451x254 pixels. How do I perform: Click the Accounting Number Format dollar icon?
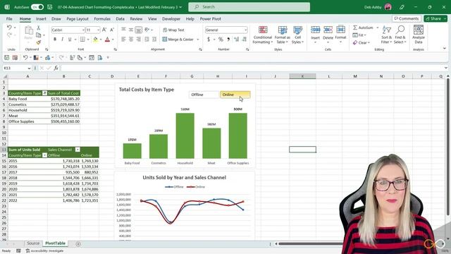coord(209,40)
